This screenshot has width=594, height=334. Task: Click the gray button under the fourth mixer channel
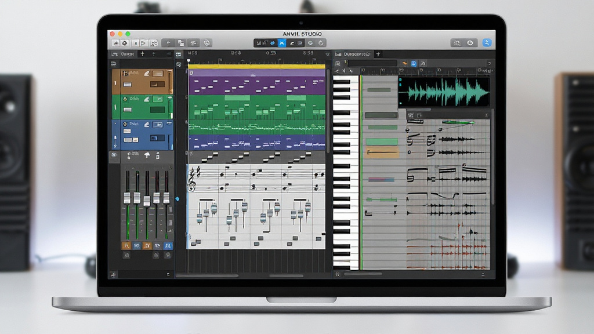click(x=157, y=246)
